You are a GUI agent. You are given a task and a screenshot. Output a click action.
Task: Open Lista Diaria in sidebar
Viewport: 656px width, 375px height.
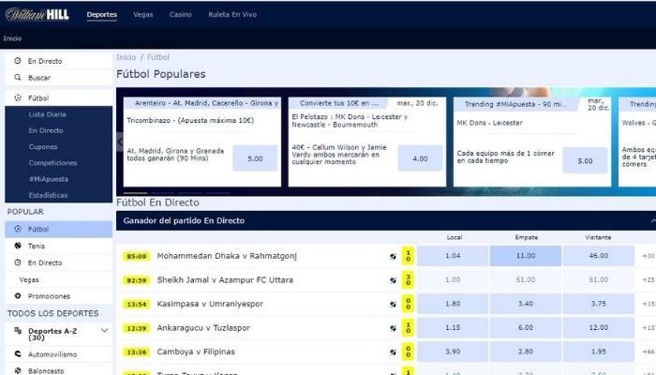pyautogui.click(x=47, y=114)
